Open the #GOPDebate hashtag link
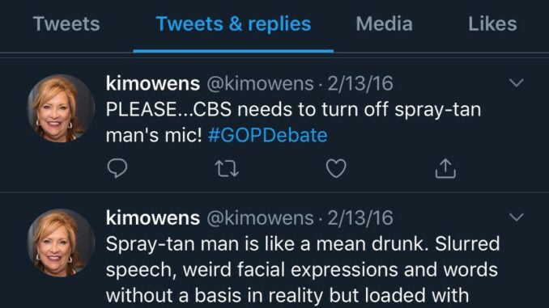549x308 pixels. pyautogui.click(x=267, y=135)
